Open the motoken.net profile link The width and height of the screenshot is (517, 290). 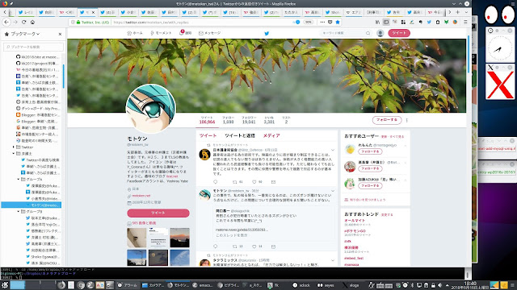(141, 196)
